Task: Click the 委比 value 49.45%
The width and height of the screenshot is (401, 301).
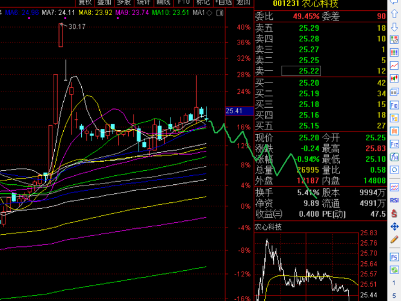Action: (306, 16)
